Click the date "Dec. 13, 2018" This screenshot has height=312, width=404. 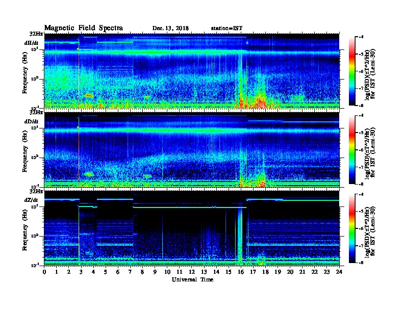[170, 29]
